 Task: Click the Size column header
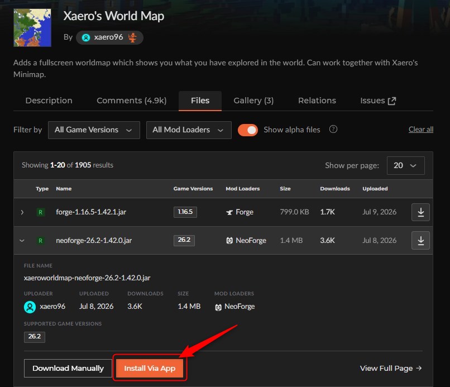pos(285,189)
